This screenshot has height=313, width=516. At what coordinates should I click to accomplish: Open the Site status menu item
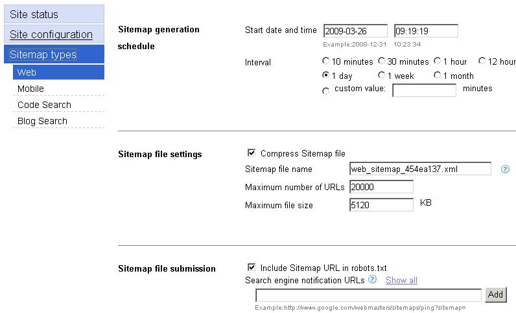[54, 14]
